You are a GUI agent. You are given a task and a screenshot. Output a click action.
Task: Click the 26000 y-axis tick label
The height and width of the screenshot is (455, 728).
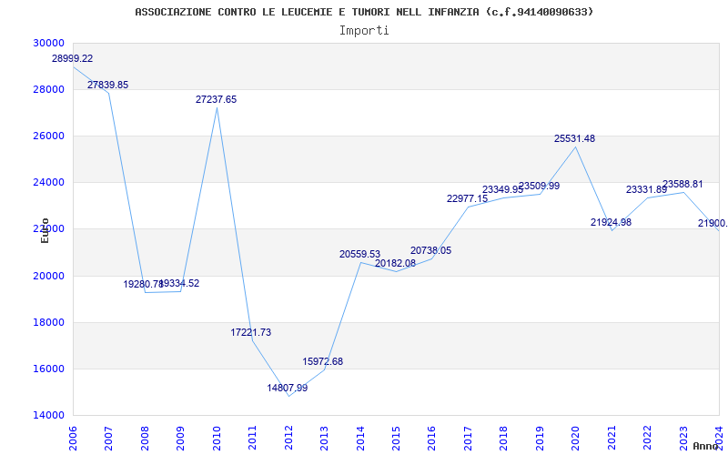pyautogui.click(x=49, y=136)
